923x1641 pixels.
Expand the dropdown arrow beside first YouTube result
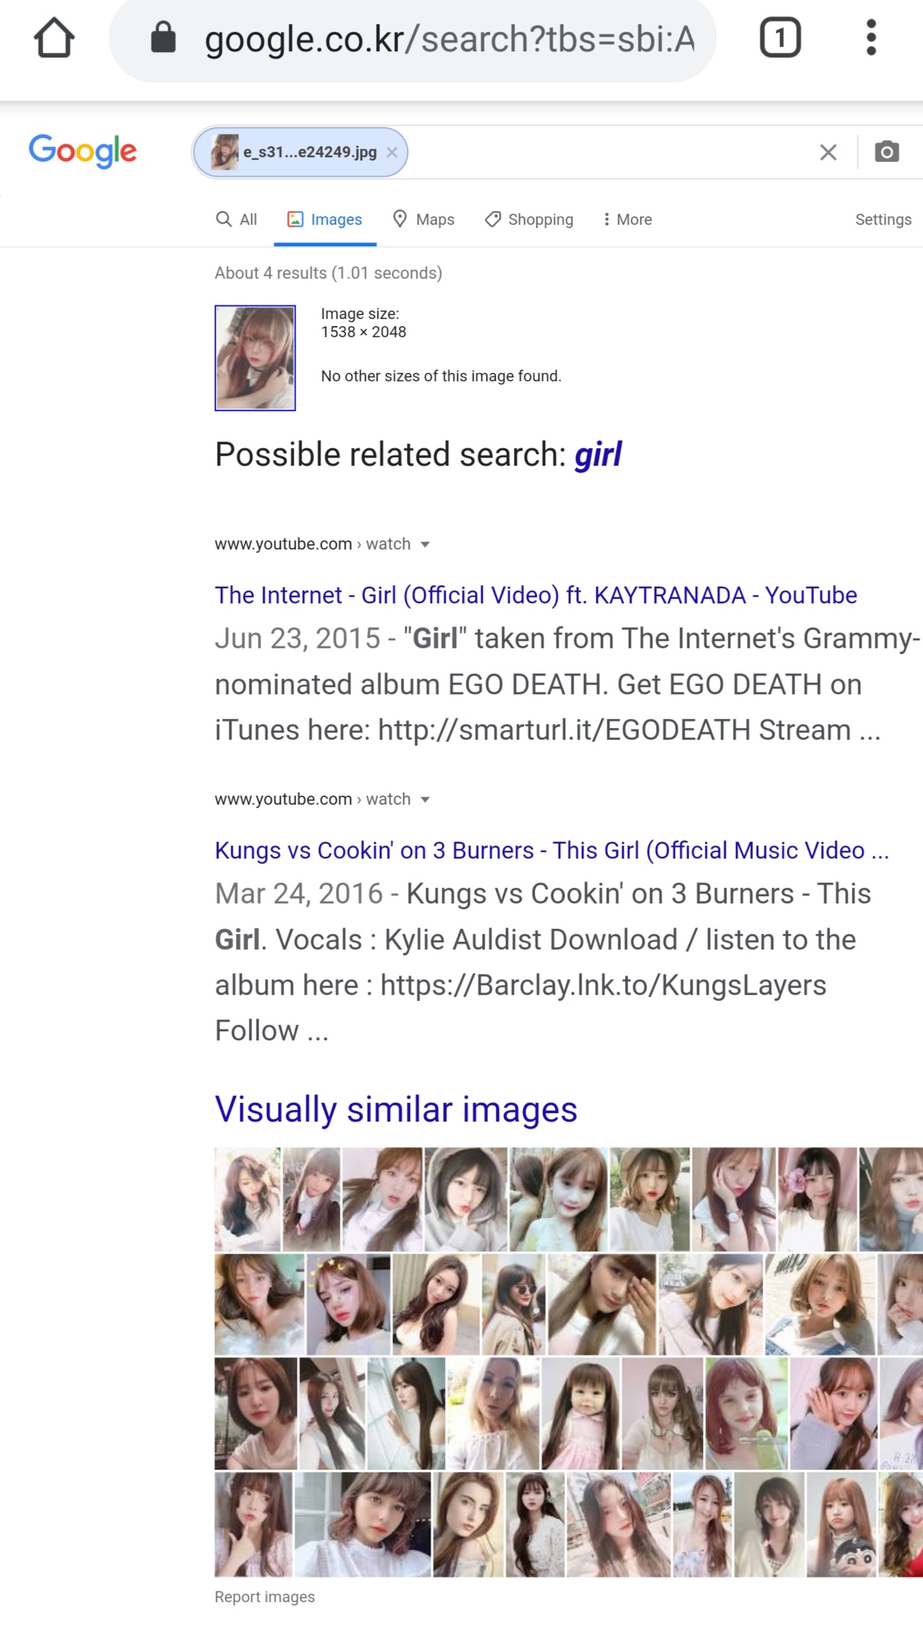pos(425,544)
